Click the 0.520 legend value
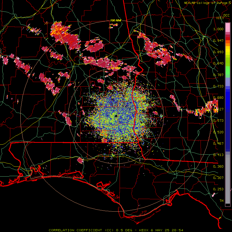This screenshot has height=232, width=232. click(x=218, y=132)
